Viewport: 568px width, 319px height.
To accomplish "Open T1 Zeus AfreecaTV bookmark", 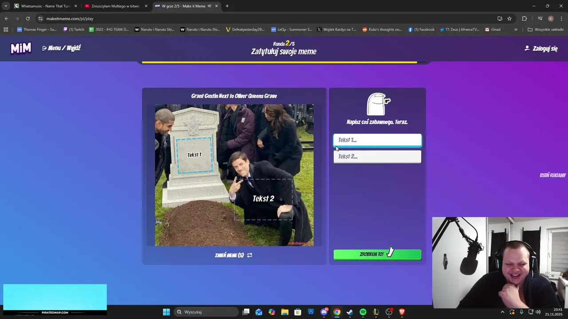I will 460,30.
